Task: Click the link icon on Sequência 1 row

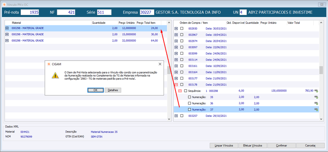Action: pos(316,91)
